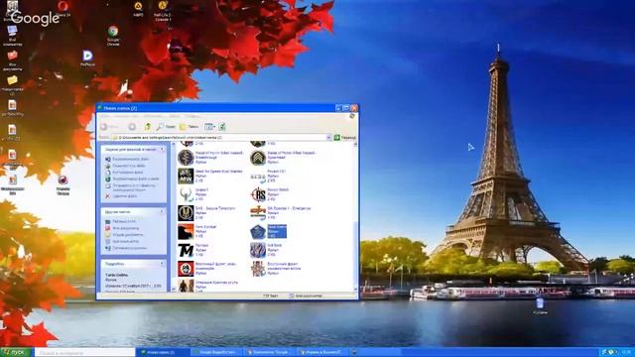
Task: Open the yellow folder desktop icon
Action: 12,85
